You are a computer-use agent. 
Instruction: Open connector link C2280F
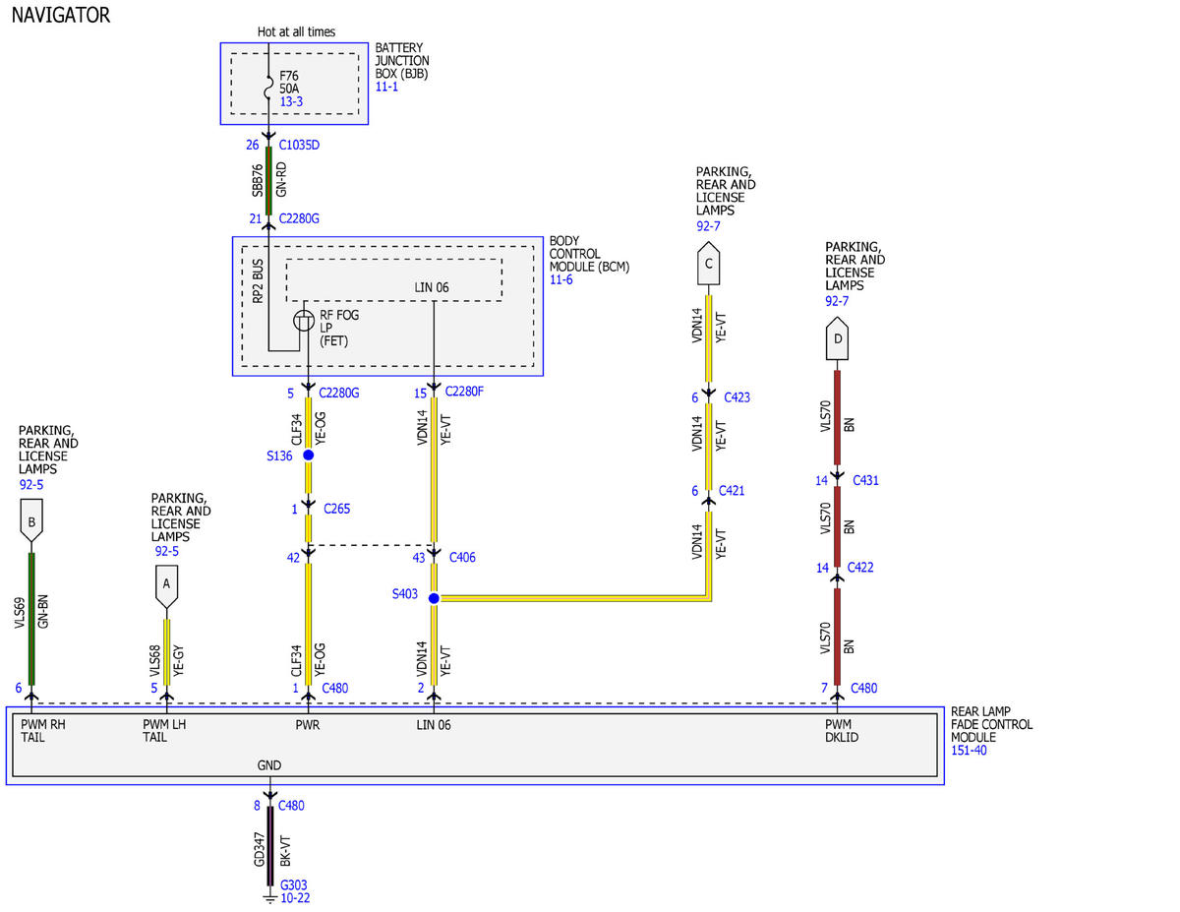point(464,392)
